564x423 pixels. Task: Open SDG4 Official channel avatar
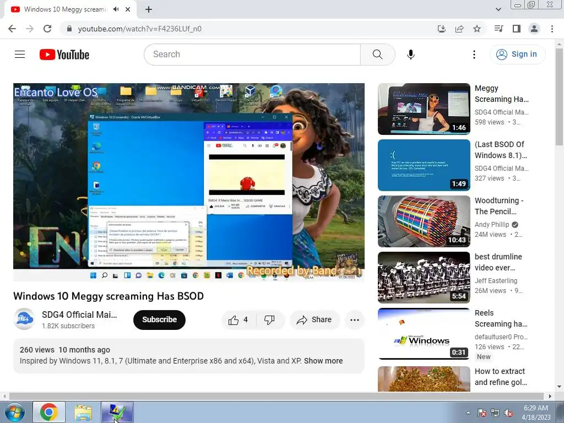coord(24,319)
